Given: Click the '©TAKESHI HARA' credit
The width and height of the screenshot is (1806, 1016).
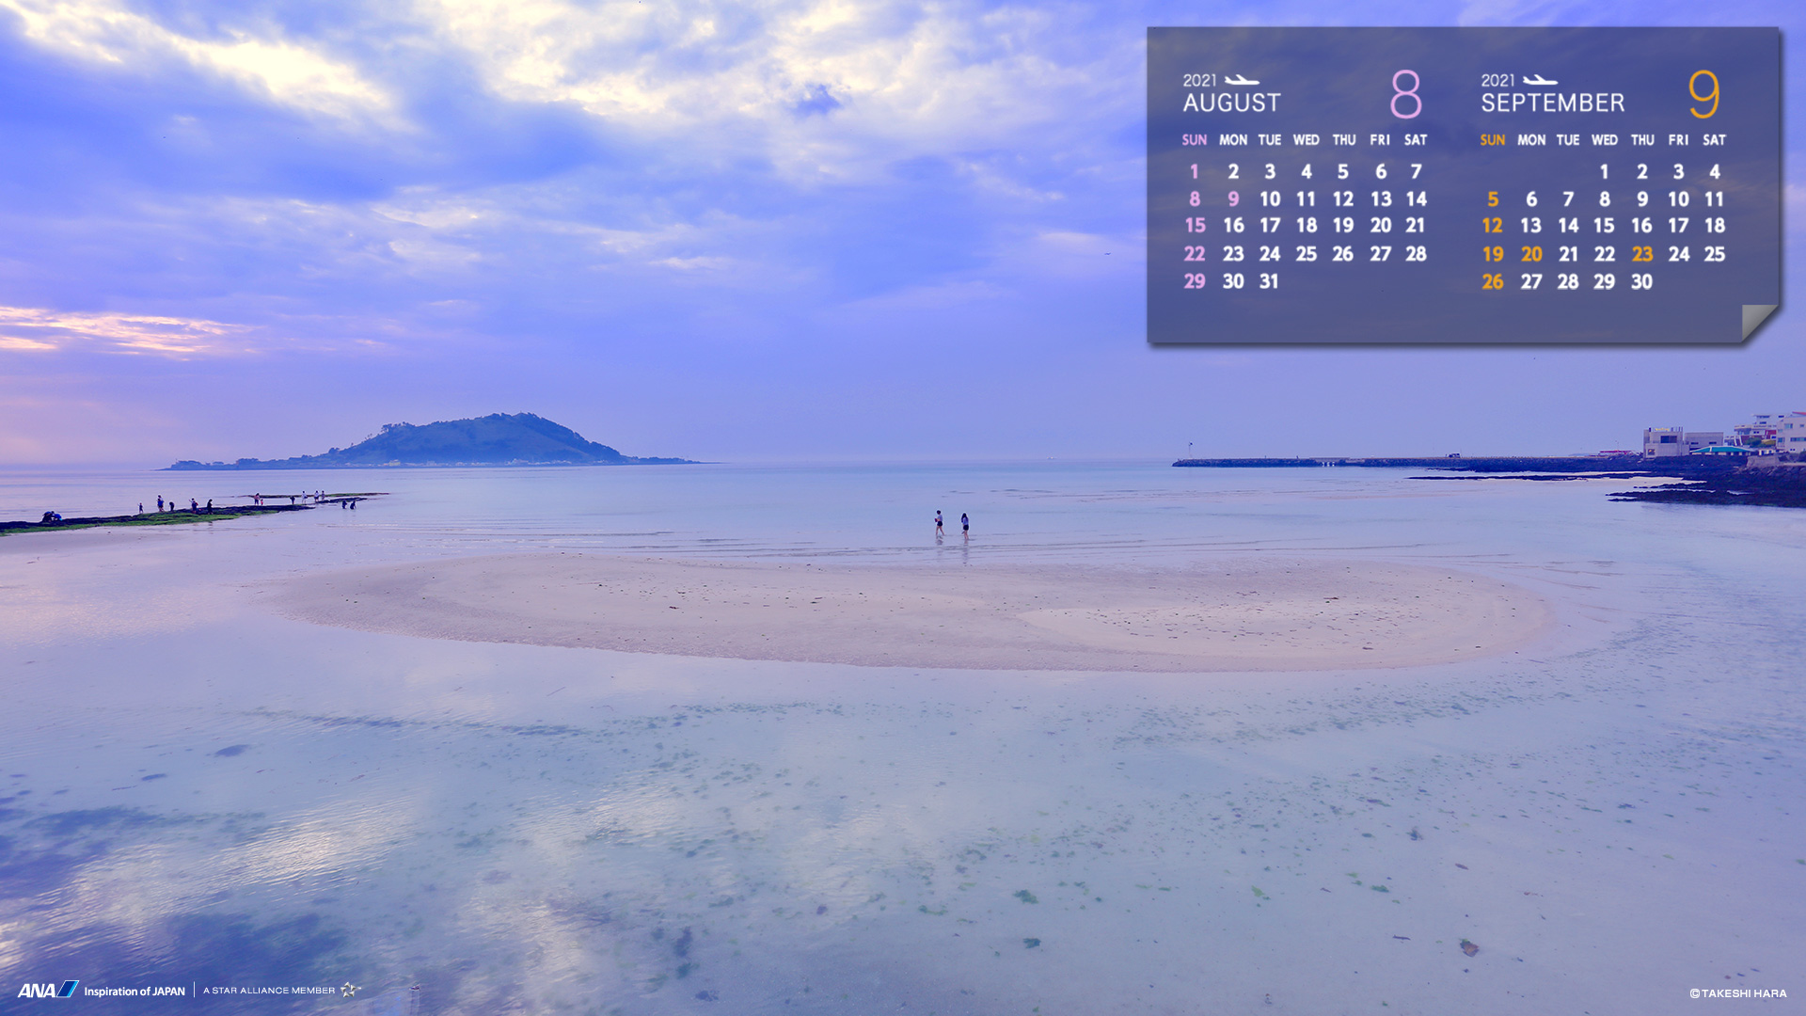Looking at the screenshot, I should coord(1738,993).
